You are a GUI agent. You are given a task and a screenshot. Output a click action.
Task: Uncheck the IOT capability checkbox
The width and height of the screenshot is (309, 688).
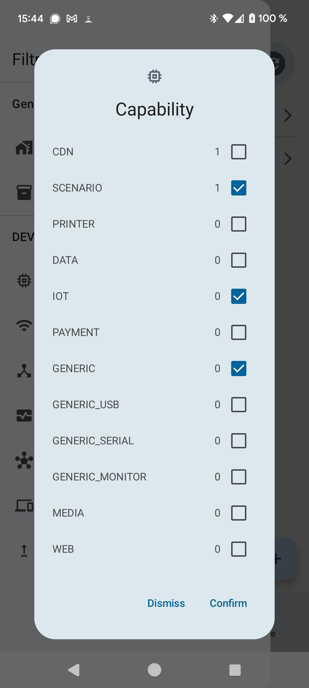coord(239,296)
